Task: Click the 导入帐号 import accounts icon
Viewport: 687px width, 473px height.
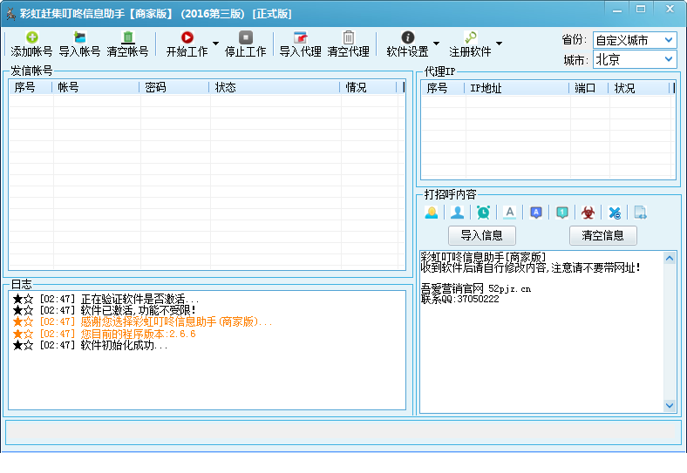Action: pos(79,37)
